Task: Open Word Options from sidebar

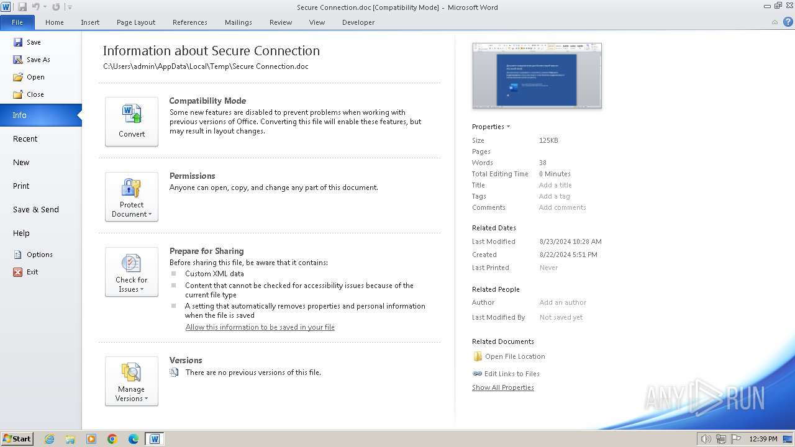Action: pyautogui.click(x=33, y=255)
